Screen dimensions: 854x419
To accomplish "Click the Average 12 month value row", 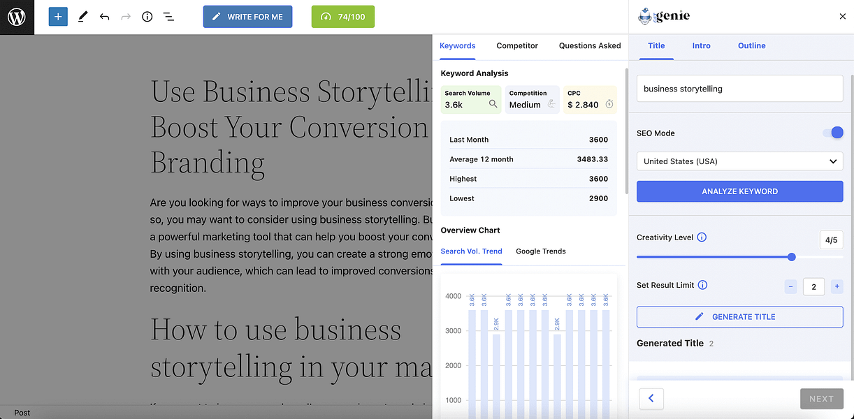I will click(529, 159).
